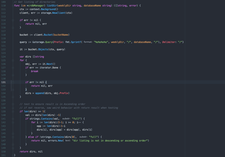This screenshot has height=157, width=225.
Task: Click 'var dirs []string' declaration
Action: coord(32,57)
